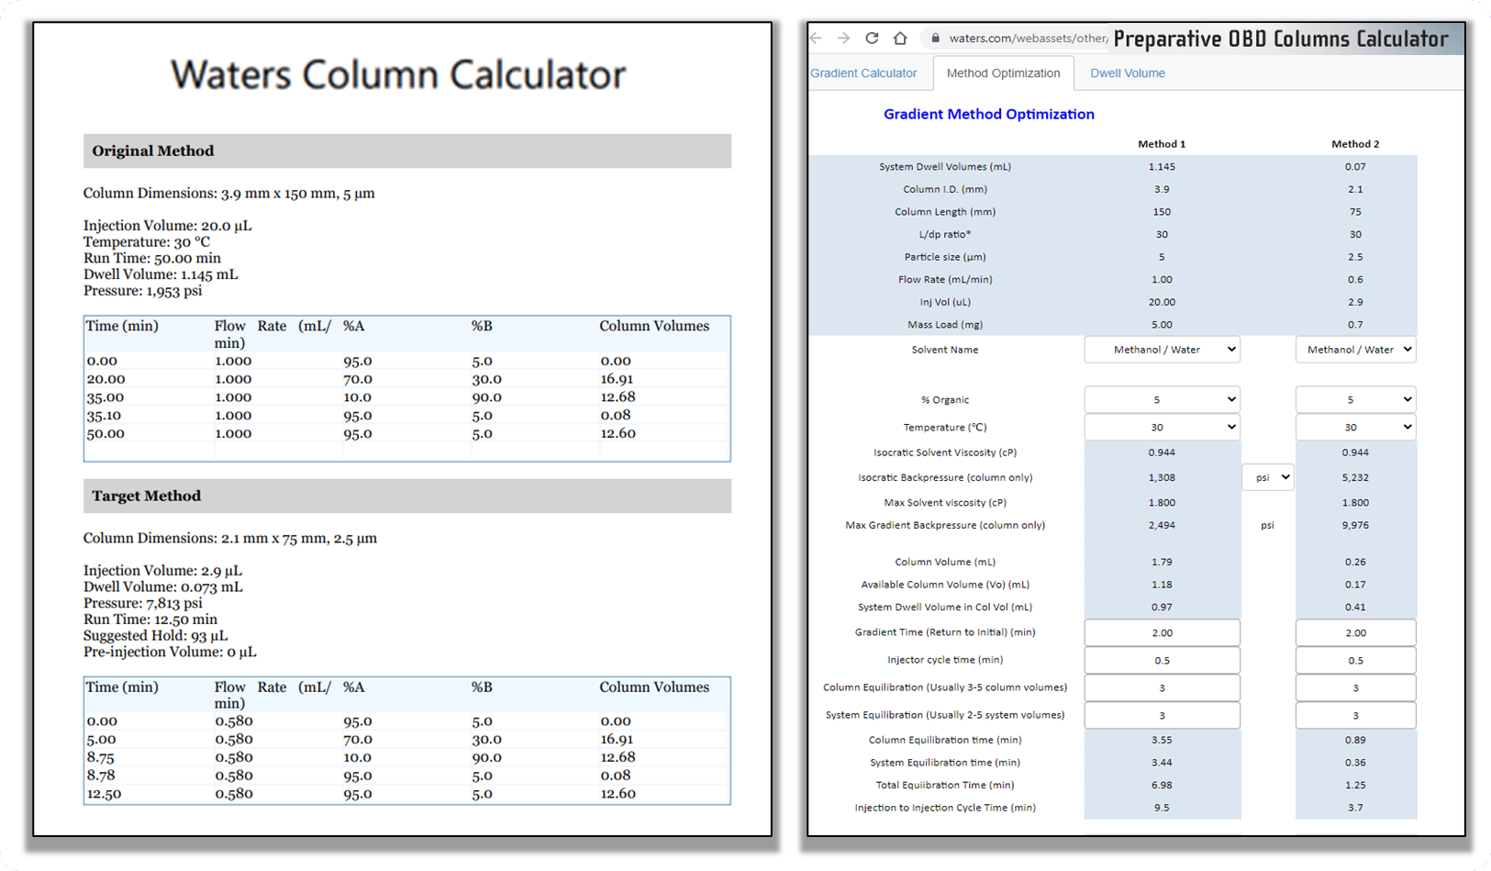Image resolution: width=1491 pixels, height=871 pixels.
Task: Open Method 2 Solvent Name dropdown
Action: pos(1355,350)
